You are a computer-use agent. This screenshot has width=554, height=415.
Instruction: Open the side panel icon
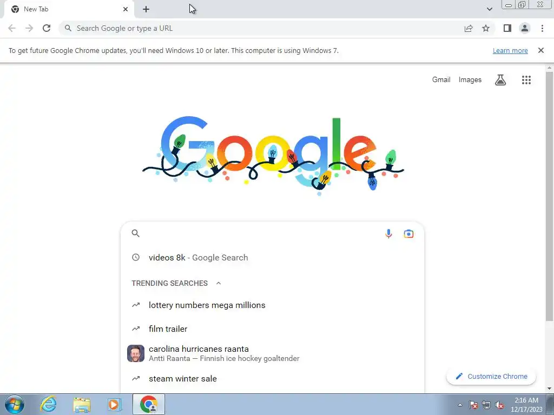tap(507, 28)
